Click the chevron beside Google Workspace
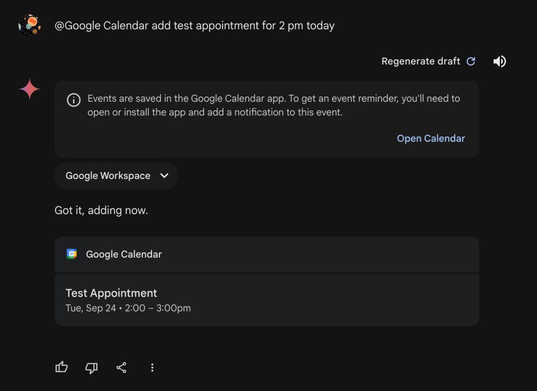Image resolution: width=537 pixels, height=391 pixels. click(x=164, y=176)
